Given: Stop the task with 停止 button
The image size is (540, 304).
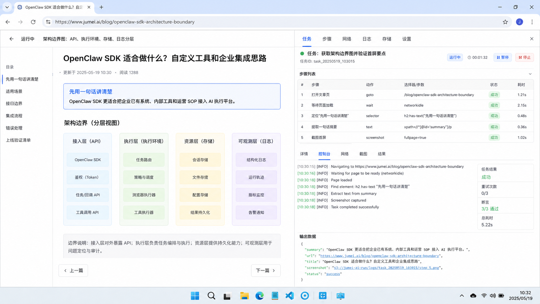Looking at the screenshot, I should click(x=524, y=58).
